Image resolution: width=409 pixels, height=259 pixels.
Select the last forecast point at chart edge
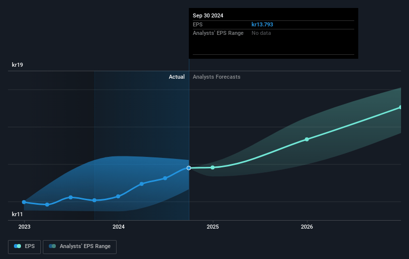pyautogui.click(x=401, y=108)
